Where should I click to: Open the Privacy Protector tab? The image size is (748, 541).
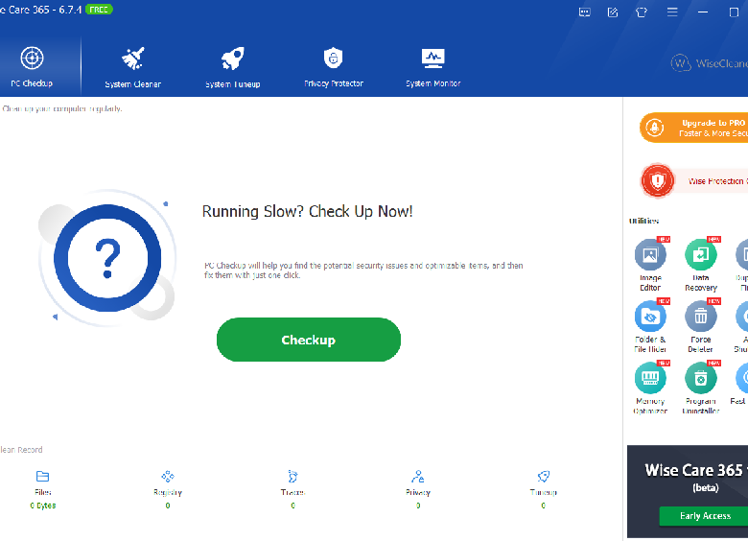point(334,68)
